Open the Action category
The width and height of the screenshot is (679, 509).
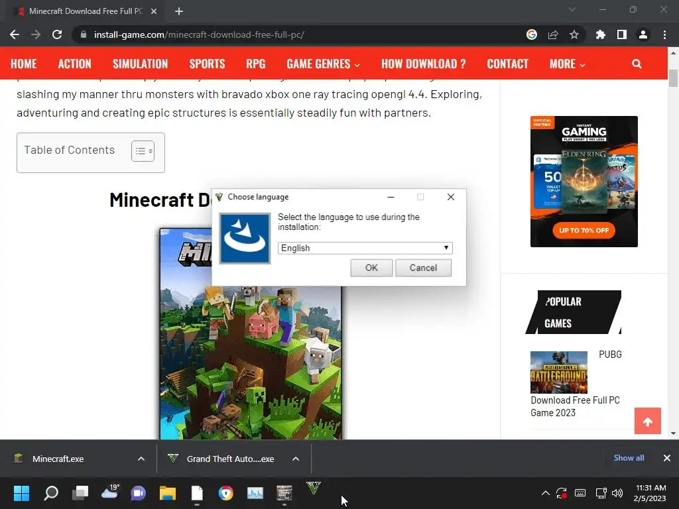point(75,64)
